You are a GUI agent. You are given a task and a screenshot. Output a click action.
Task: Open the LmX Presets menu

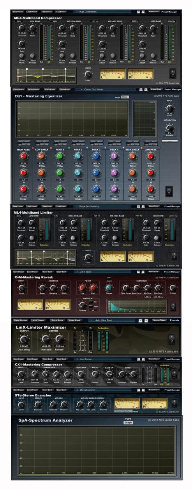point(174,321)
